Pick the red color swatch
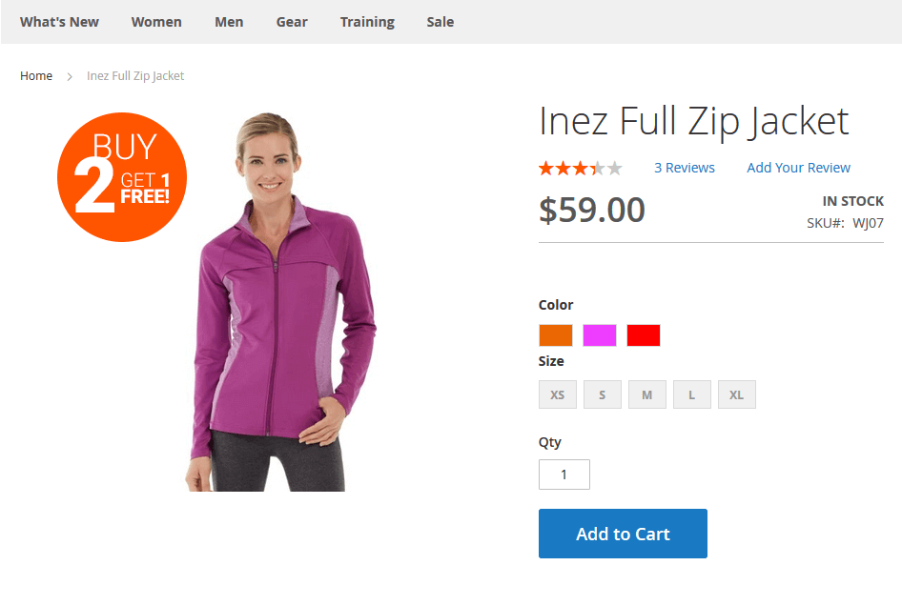902x606 pixels. pyautogui.click(x=644, y=335)
